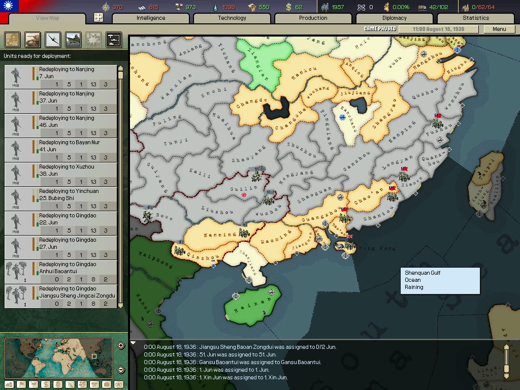Zoom out with minimap minus button

[x=121, y=370]
